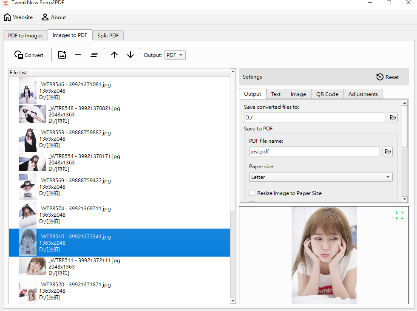This screenshot has height=311, width=417.
Task: Click the home icon beside Website
Action: coord(7,17)
